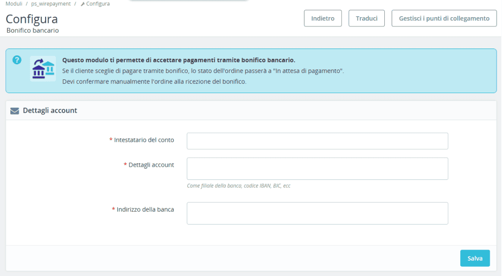502x276 pixels.
Task: Click the bold sentence about accepting bank transfers
Action: 178,60
